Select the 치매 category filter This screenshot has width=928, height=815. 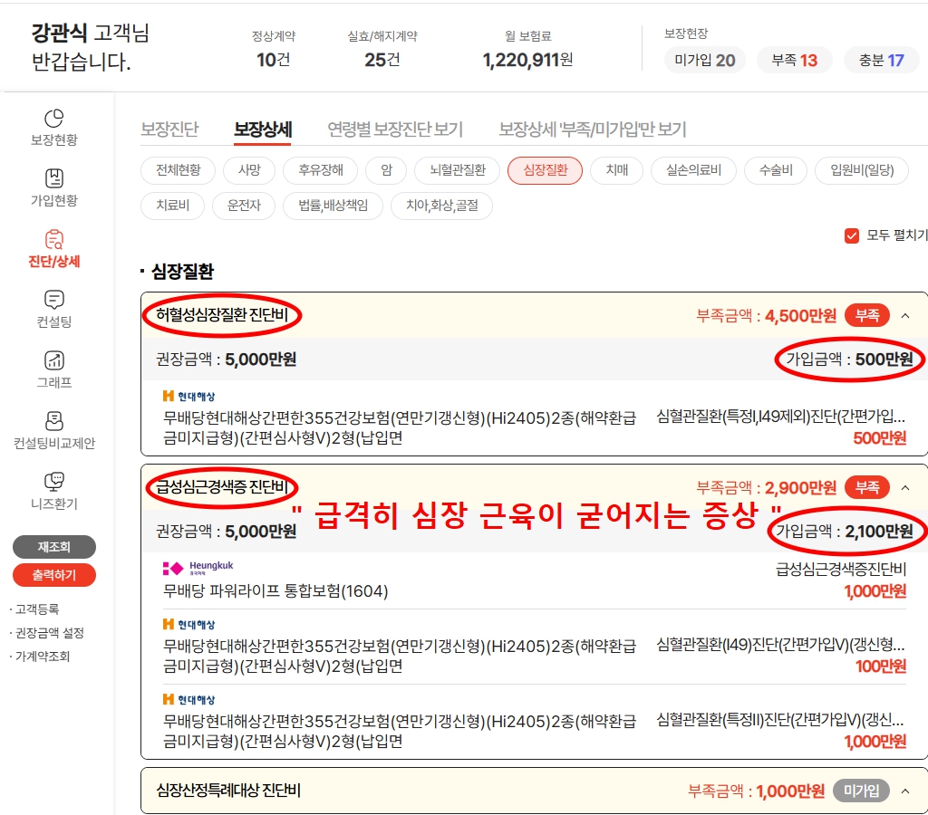(616, 170)
